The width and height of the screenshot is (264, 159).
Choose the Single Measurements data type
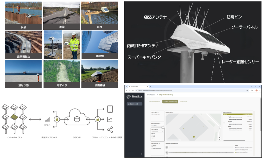[152, 148]
